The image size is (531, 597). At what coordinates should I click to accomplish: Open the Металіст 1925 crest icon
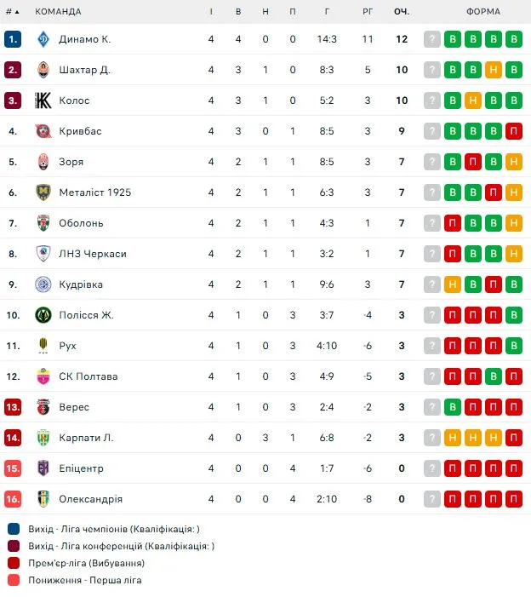pyautogui.click(x=43, y=192)
